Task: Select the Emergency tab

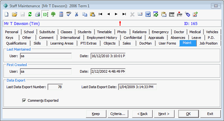Action: (160, 32)
